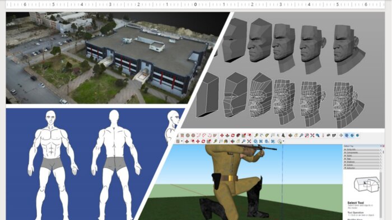Screen dimensions: 392x220
Task: Click Zoom Extents in top toolbar row
Action: (x=312, y=135)
